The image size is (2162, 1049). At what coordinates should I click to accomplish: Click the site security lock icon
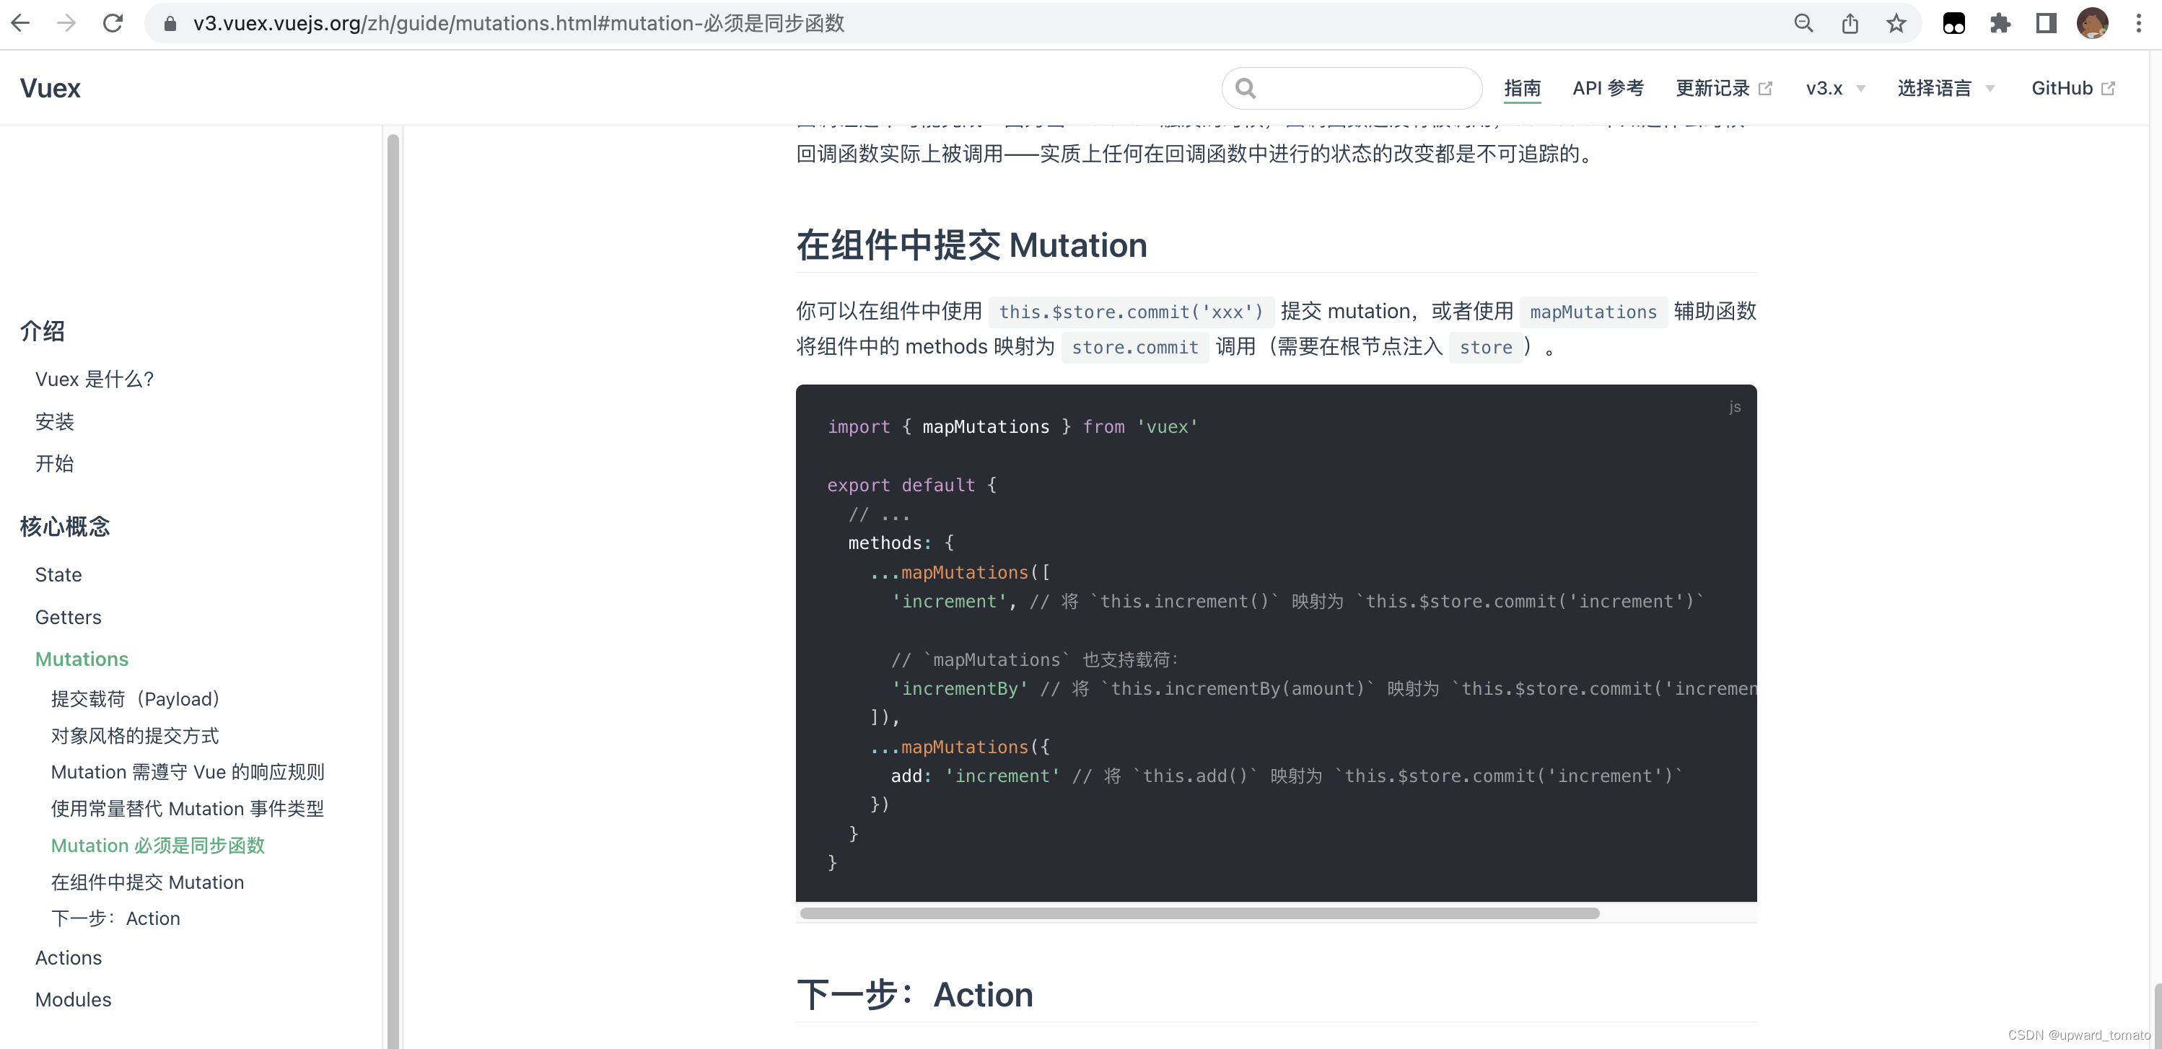click(170, 22)
